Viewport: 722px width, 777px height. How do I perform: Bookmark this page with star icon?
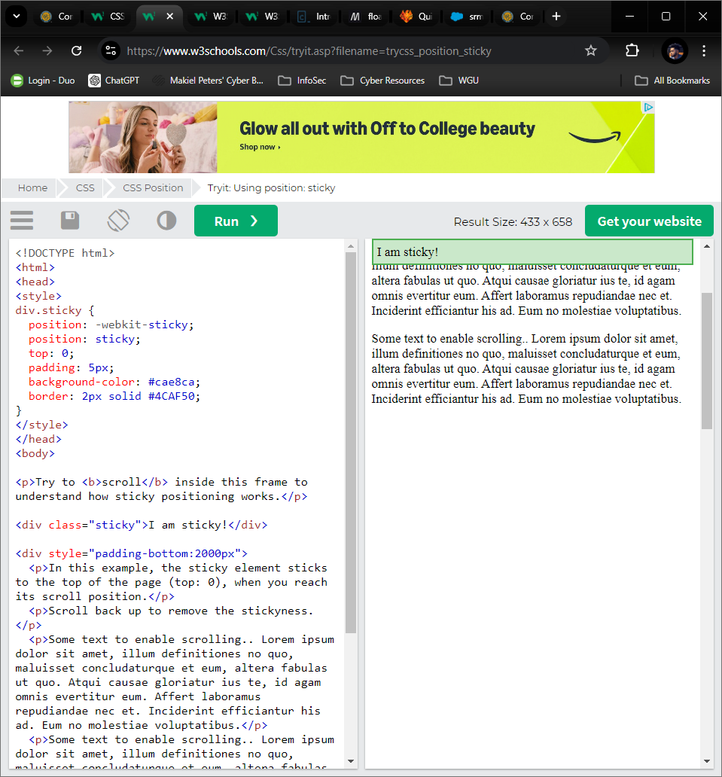pyautogui.click(x=591, y=50)
